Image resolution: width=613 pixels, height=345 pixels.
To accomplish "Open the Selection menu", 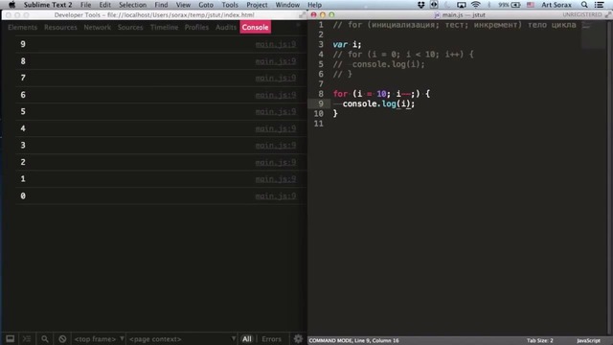I will click(x=132, y=5).
